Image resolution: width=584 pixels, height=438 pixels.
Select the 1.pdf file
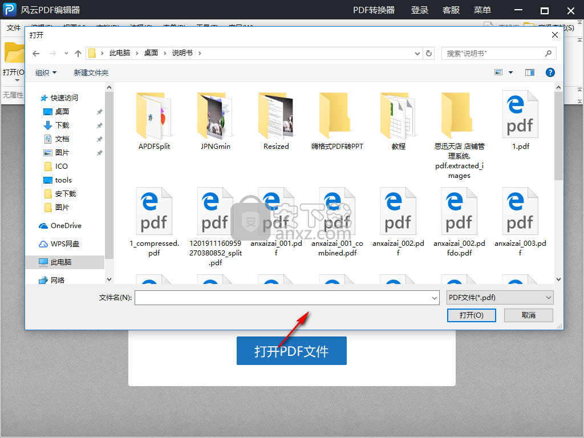coord(520,121)
